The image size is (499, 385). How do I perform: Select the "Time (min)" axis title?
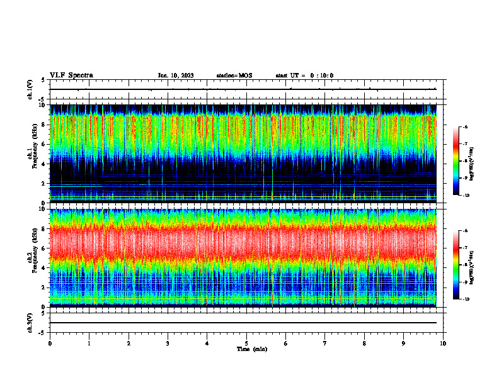[252, 349]
